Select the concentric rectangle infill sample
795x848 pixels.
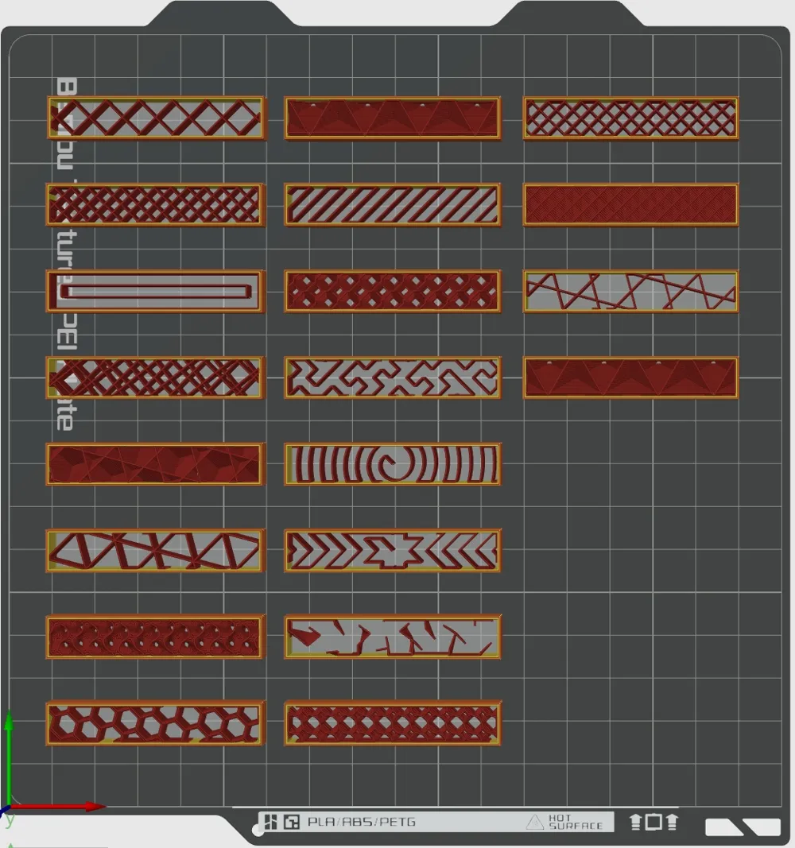coord(155,292)
